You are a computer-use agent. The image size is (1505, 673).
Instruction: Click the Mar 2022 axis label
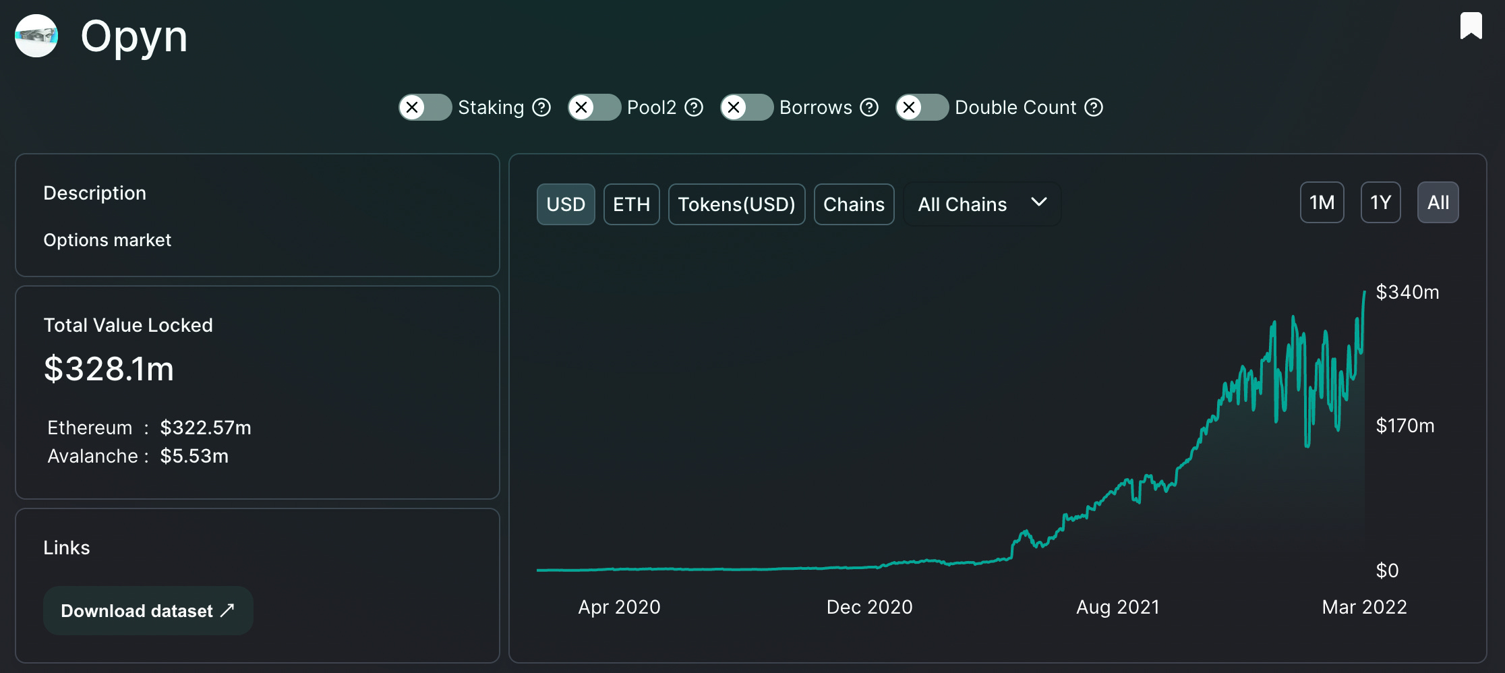1364,607
